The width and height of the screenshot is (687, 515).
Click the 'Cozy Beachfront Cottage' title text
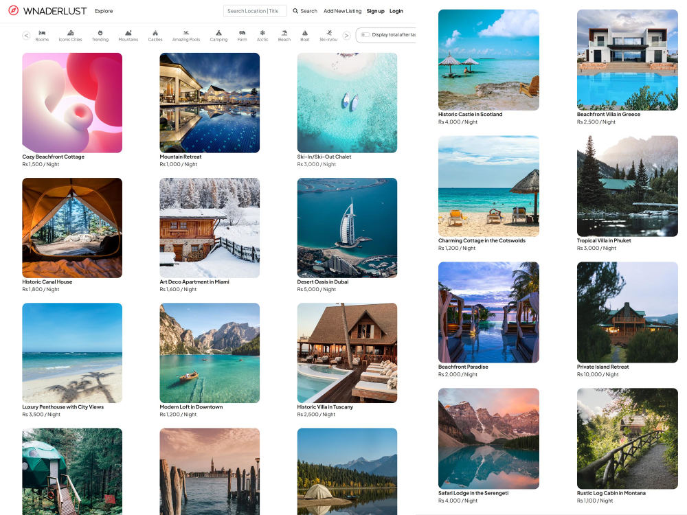54,157
